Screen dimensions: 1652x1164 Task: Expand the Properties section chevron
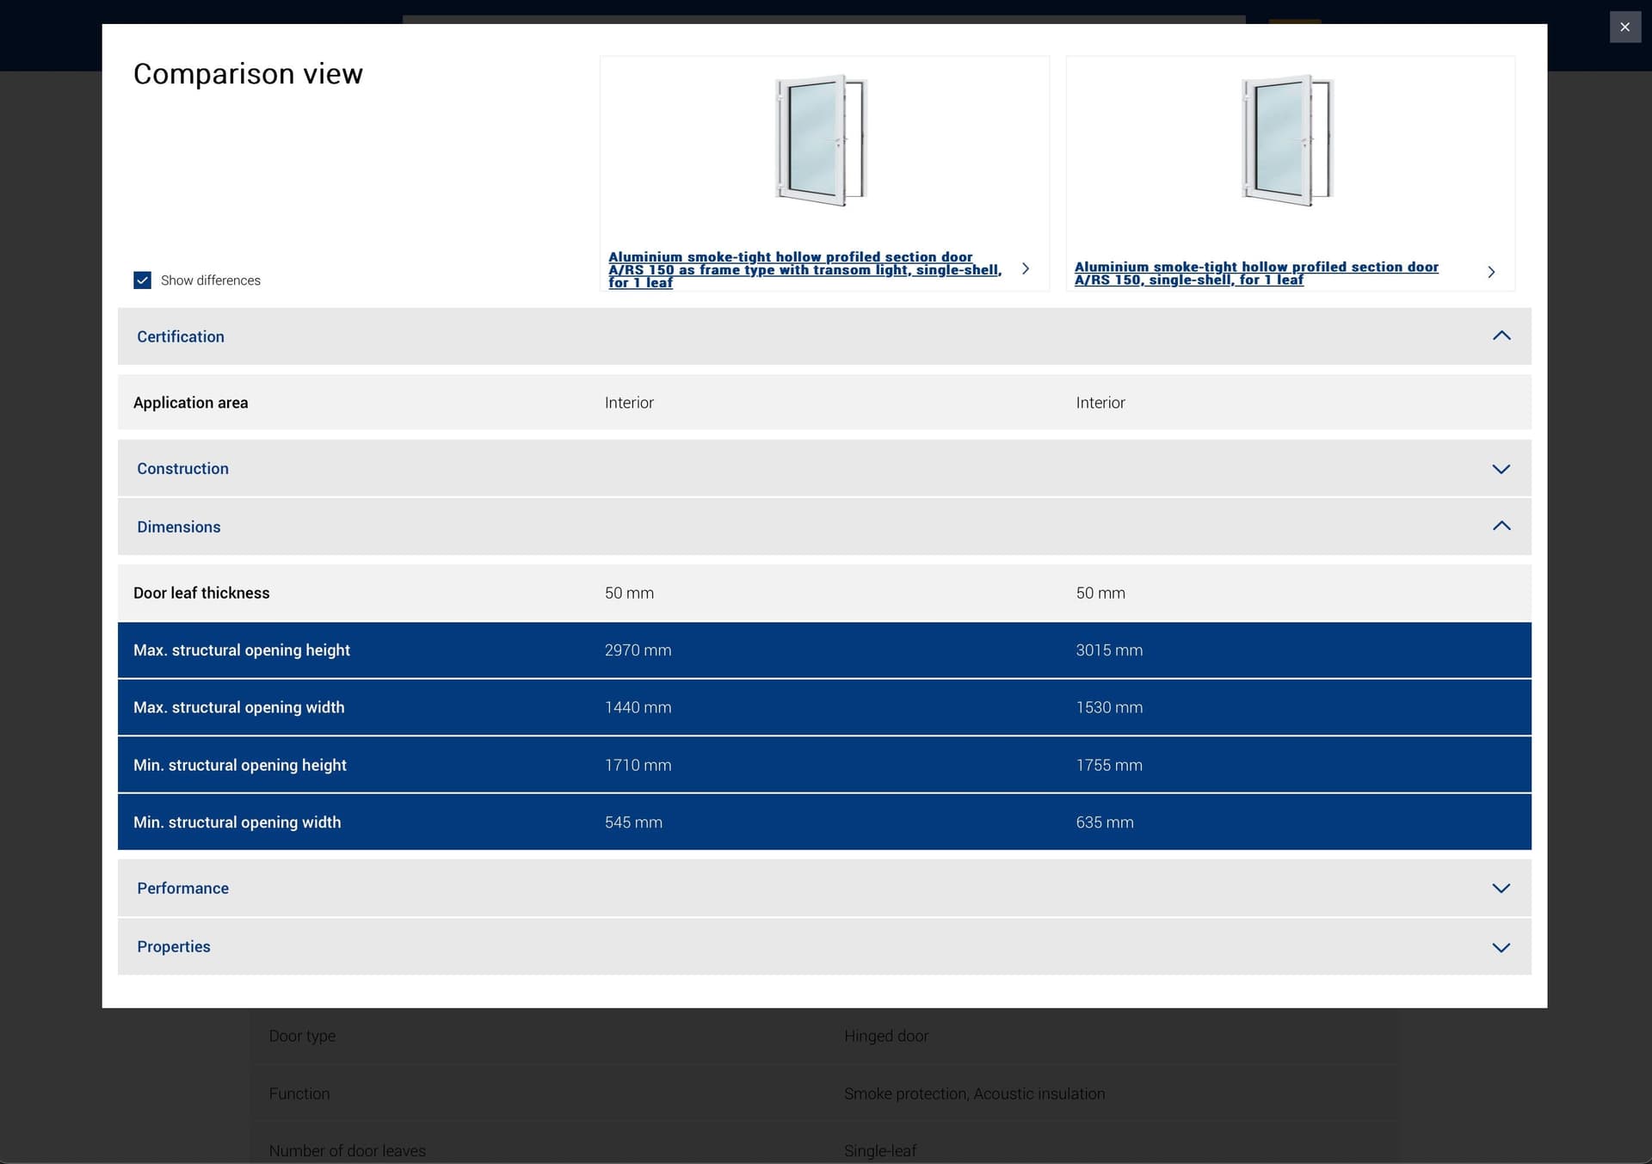[x=1501, y=947]
